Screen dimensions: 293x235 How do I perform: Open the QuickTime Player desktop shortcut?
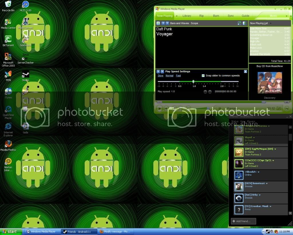click(8, 110)
